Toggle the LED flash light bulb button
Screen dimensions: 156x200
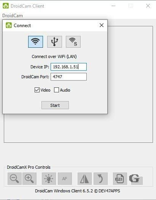click(x=49, y=179)
